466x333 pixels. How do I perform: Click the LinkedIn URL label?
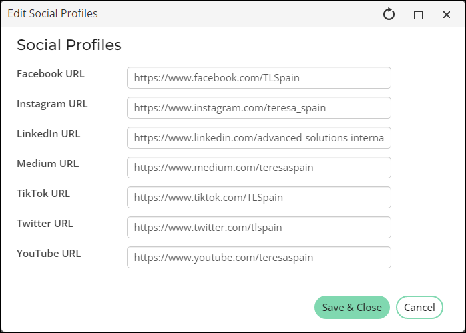[49, 134]
